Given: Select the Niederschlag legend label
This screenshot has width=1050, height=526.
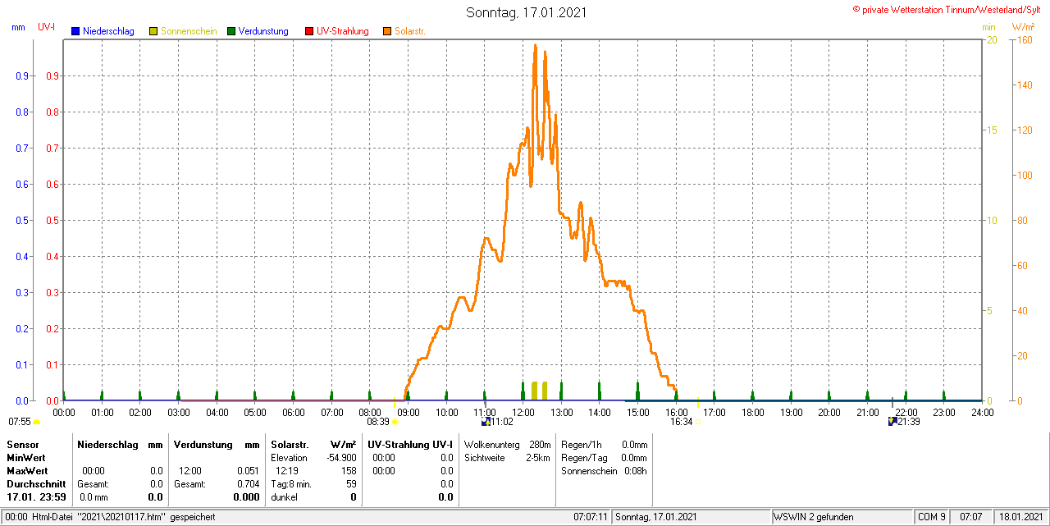Looking at the screenshot, I should [108, 31].
